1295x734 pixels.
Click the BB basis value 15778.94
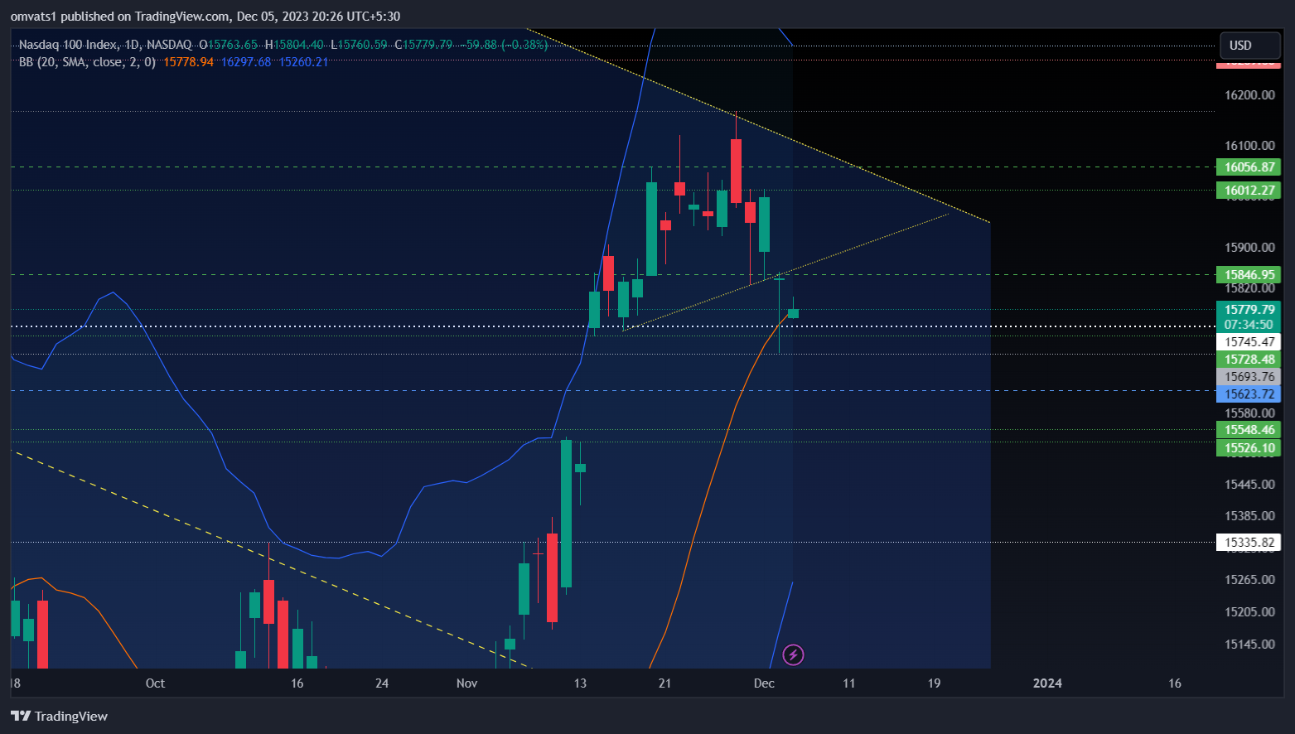click(x=188, y=62)
